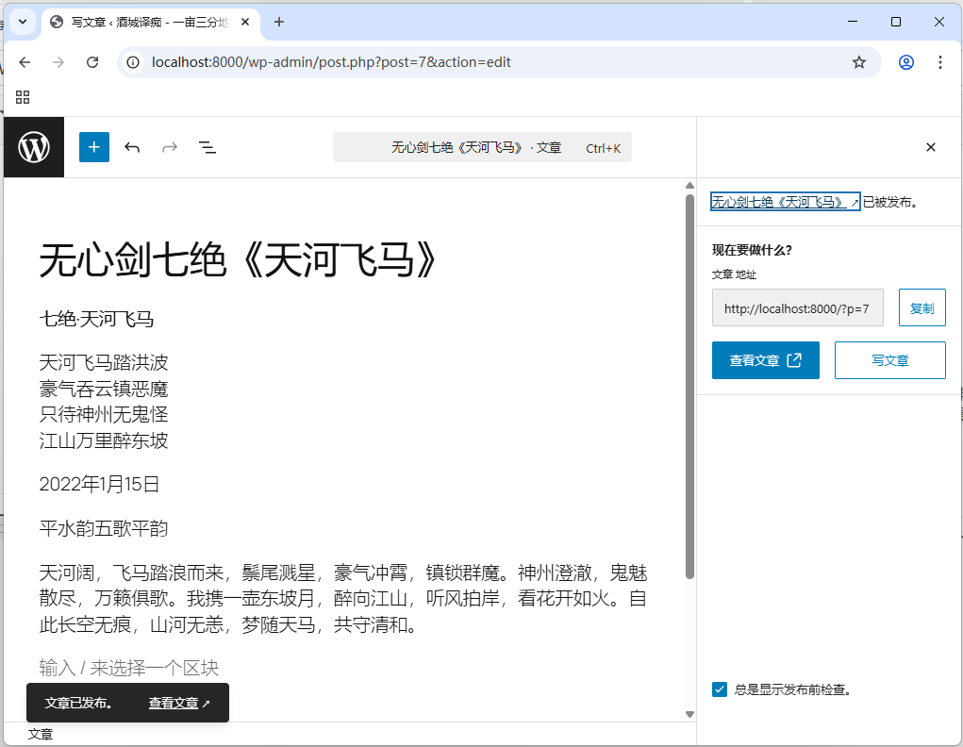The width and height of the screenshot is (963, 747).
Task: Click the poem line 只待神州无鬼怪
Action: [104, 414]
